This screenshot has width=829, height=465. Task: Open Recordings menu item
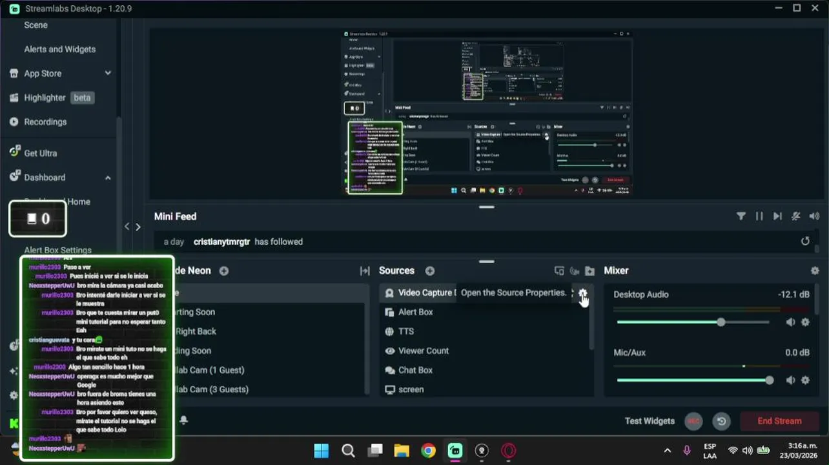[x=45, y=122]
